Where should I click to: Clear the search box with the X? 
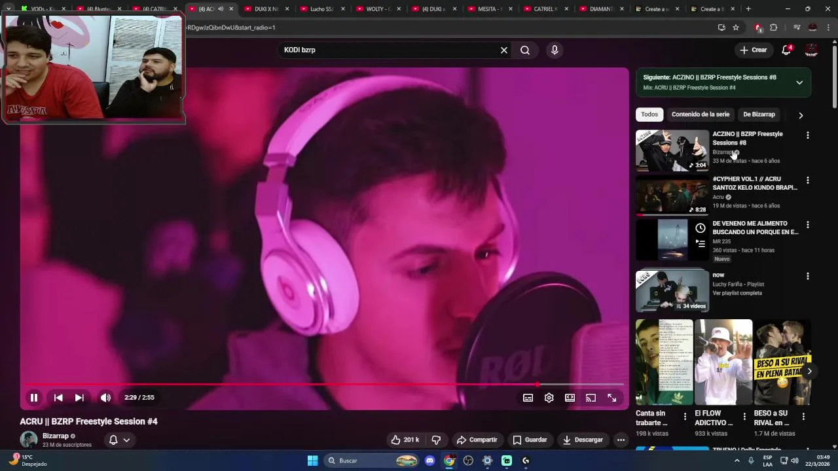point(504,50)
